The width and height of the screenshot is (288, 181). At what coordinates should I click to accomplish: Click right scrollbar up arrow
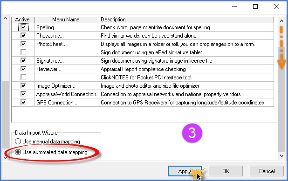click(281, 21)
